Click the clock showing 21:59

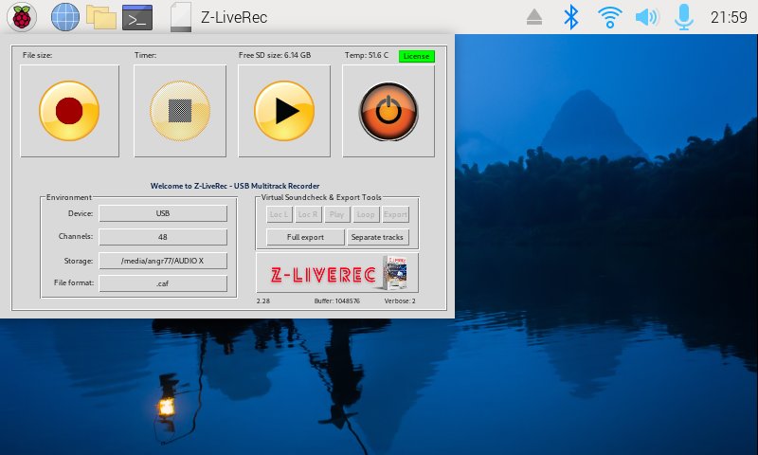[729, 17]
